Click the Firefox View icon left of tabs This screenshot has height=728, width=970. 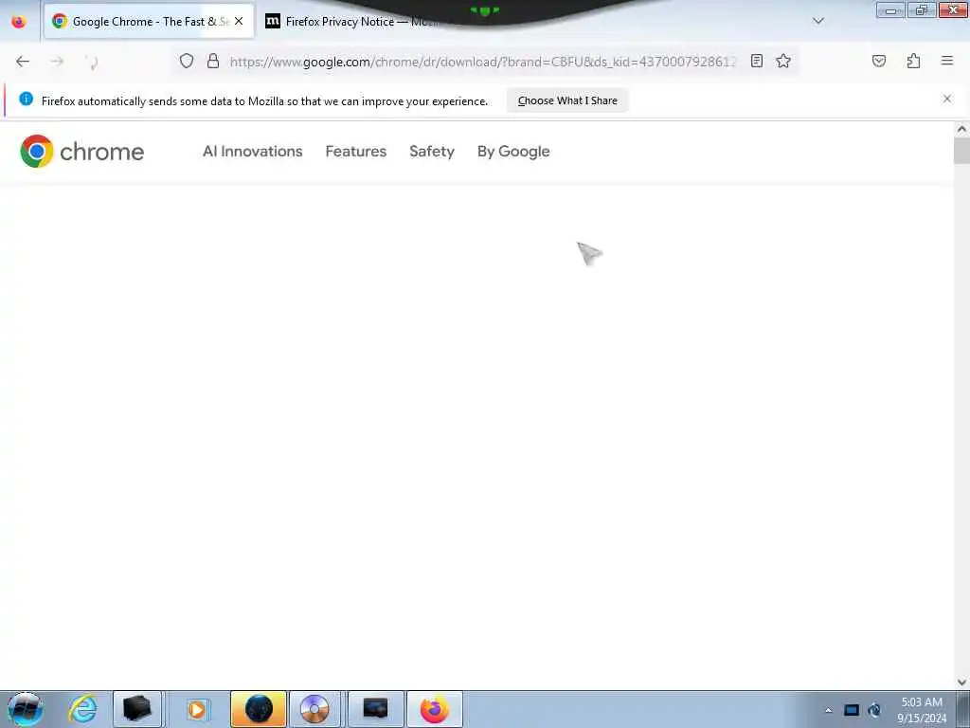click(19, 22)
